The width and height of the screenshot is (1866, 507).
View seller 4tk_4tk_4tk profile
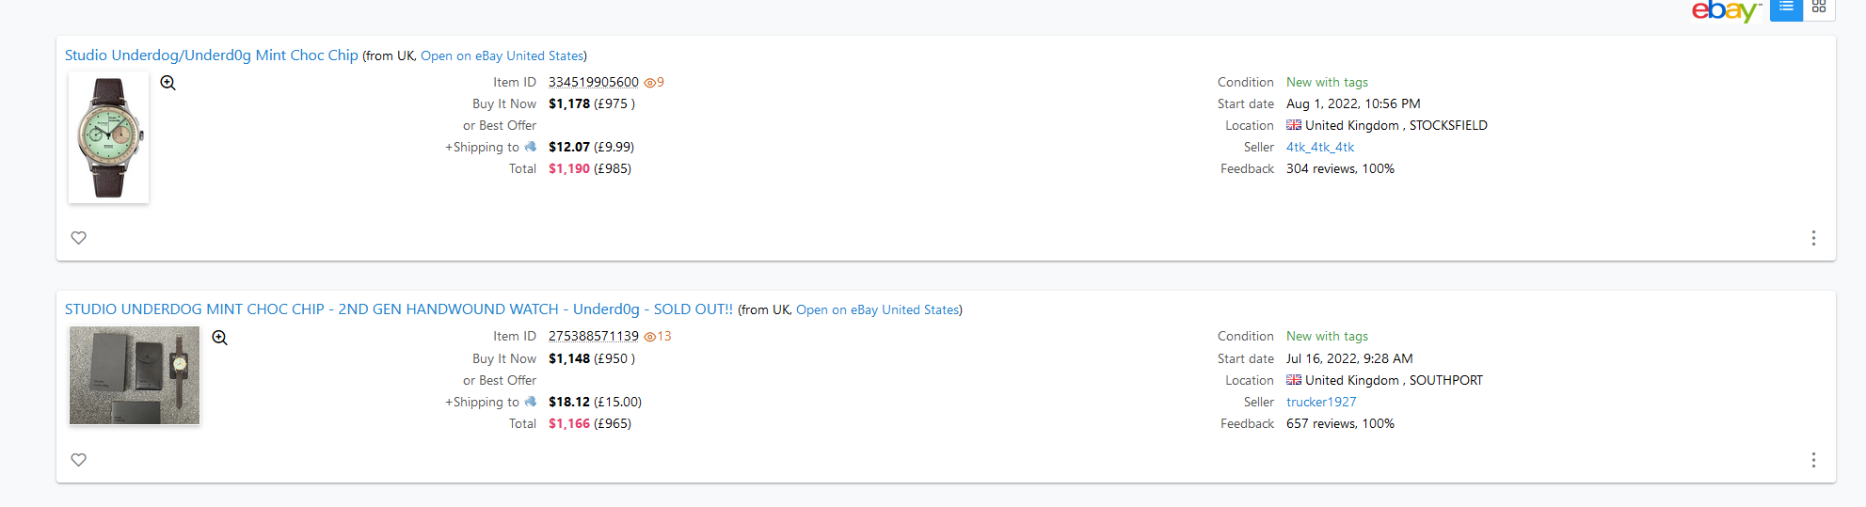1320,148
